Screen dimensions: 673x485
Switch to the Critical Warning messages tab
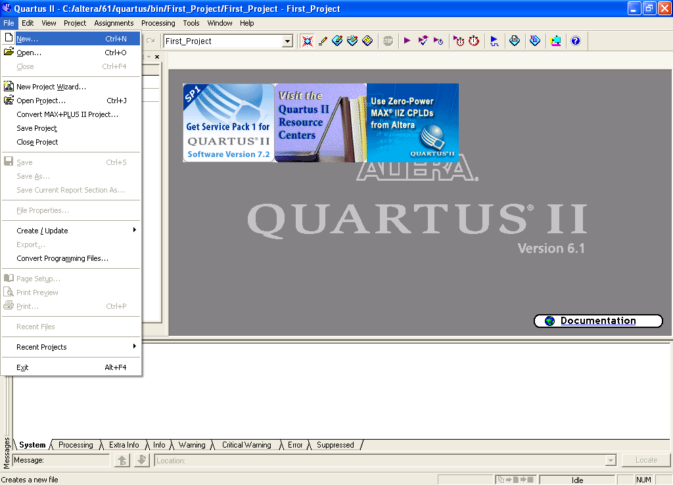click(x=246, y=445)
